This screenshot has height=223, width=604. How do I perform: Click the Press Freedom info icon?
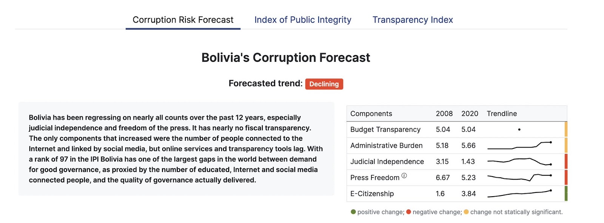(404, 175)
